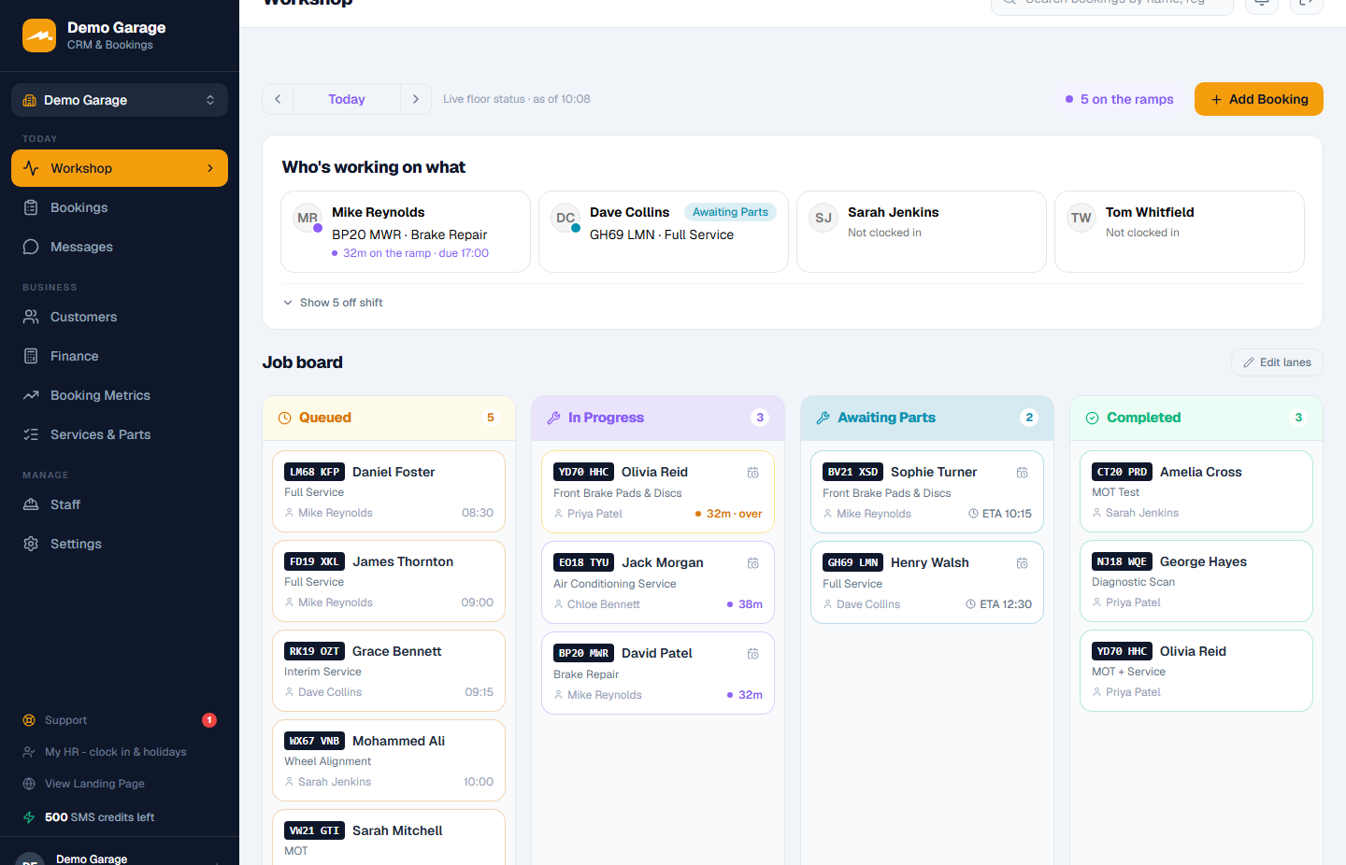Click the Awaiting Parts badge on Dave Collins
This screenshot has width=1346, height=865.
coord(730,212)
